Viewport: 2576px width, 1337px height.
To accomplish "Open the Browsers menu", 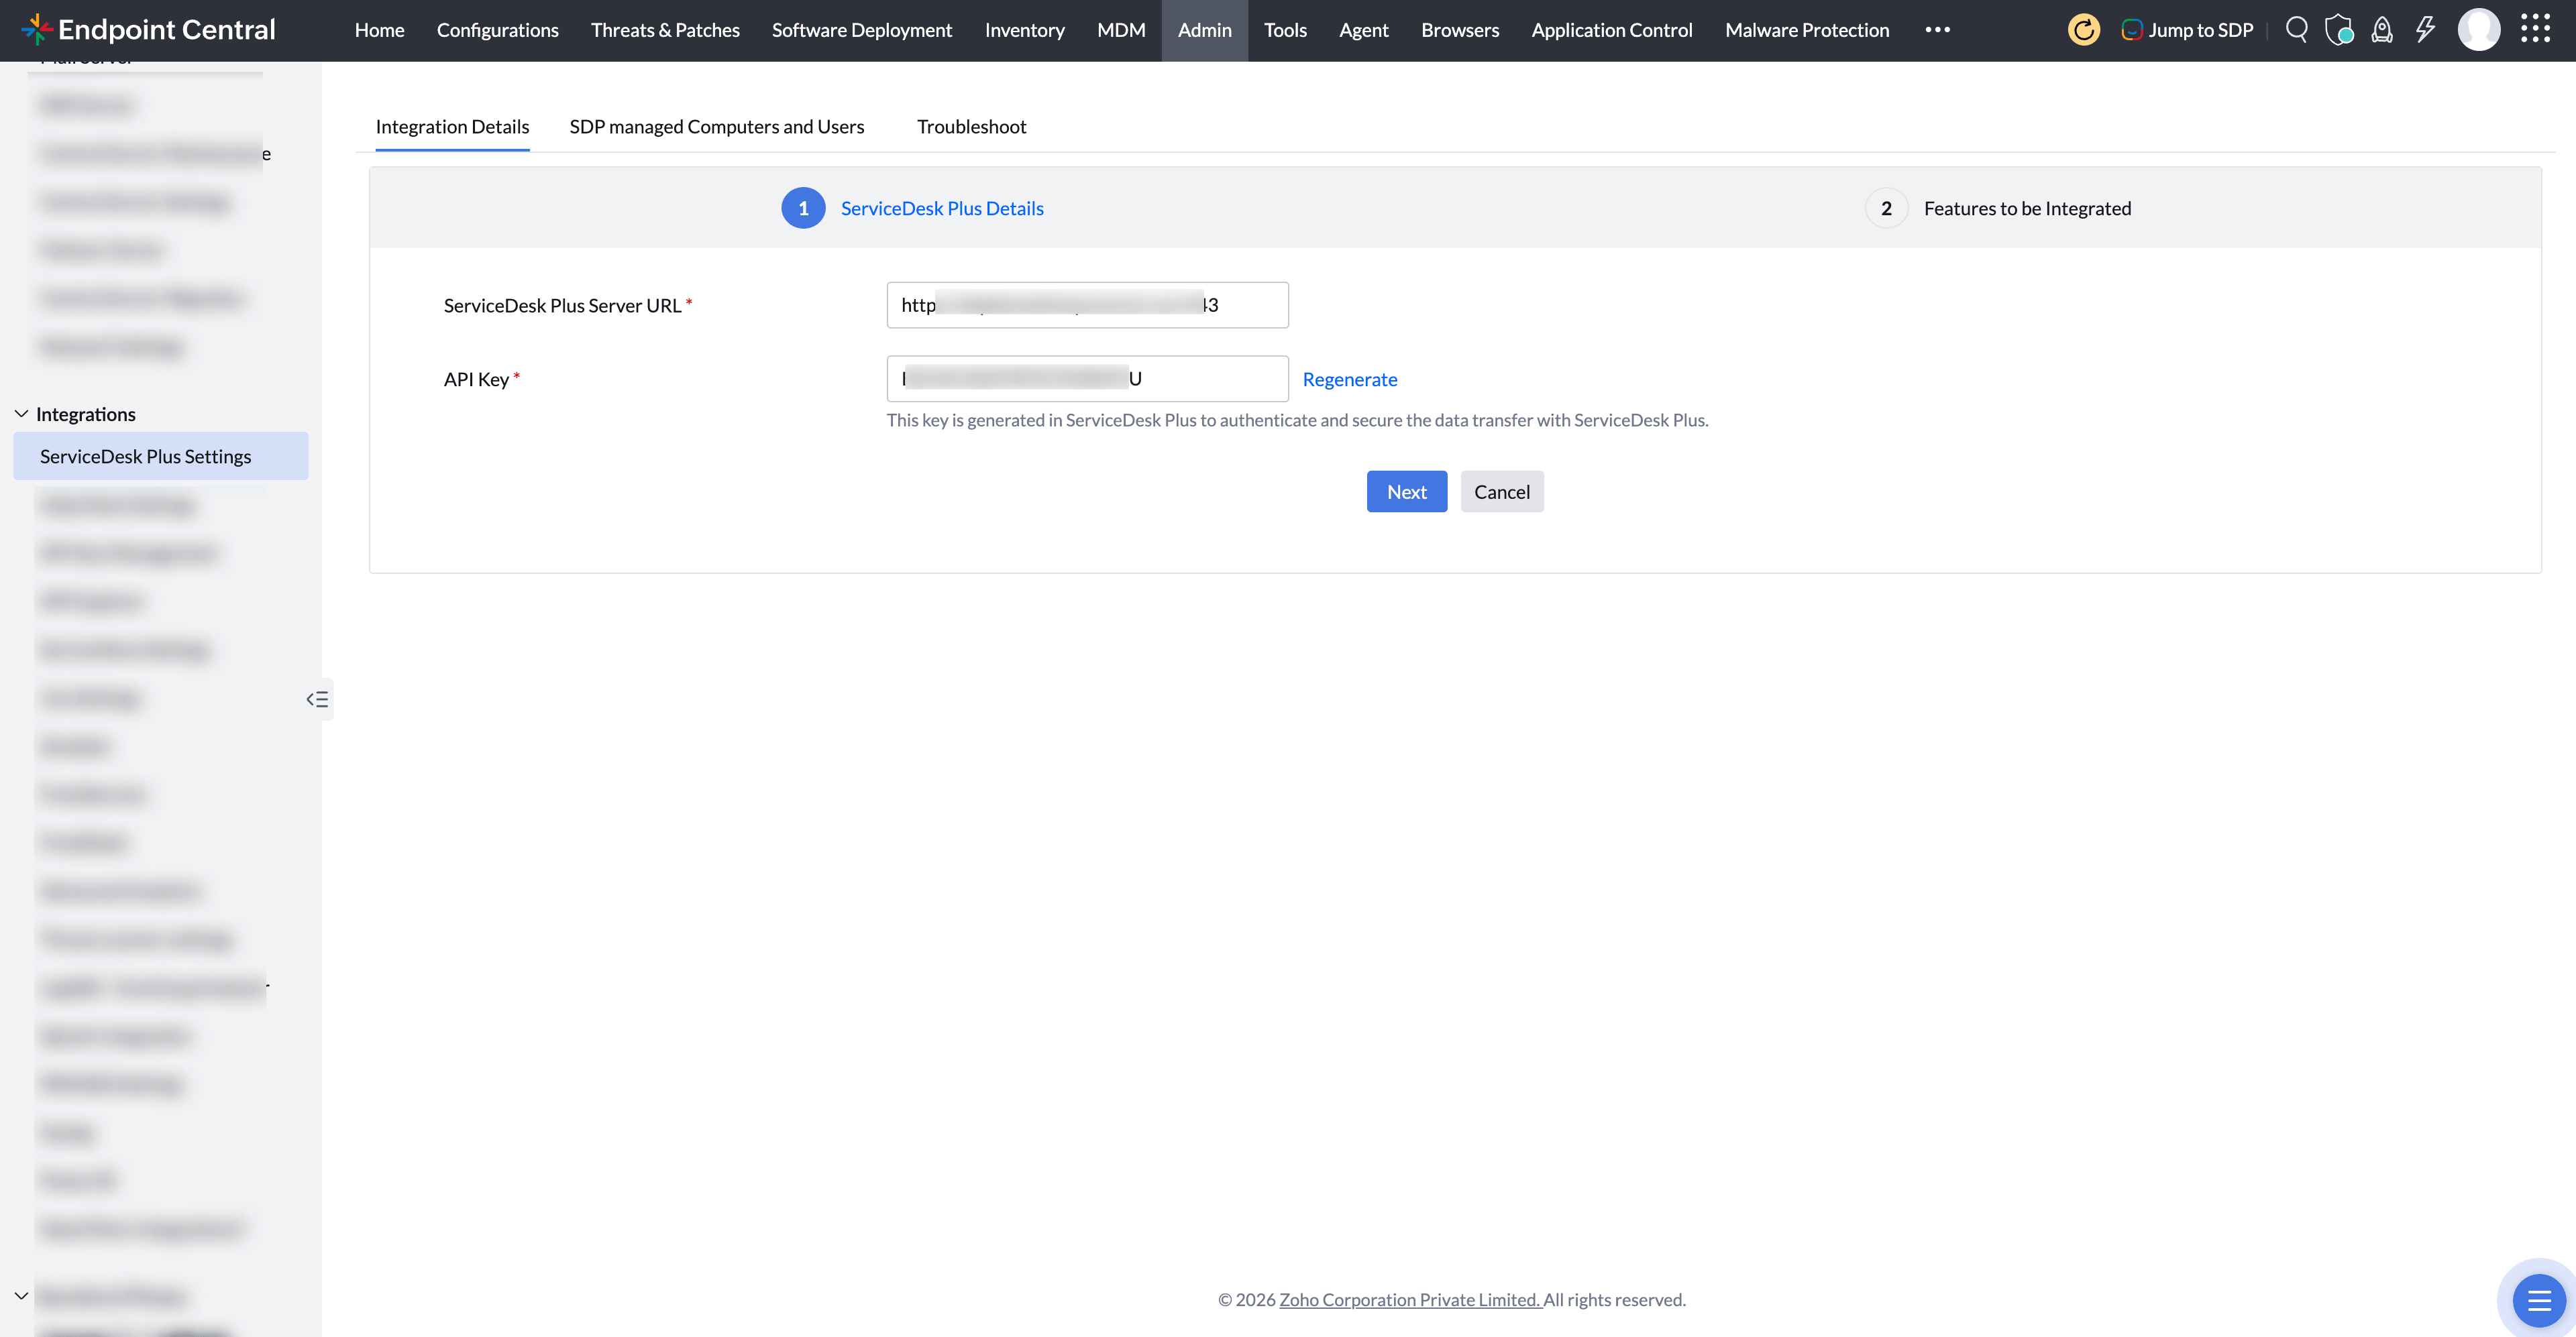I will click(x=1460, y=30).
